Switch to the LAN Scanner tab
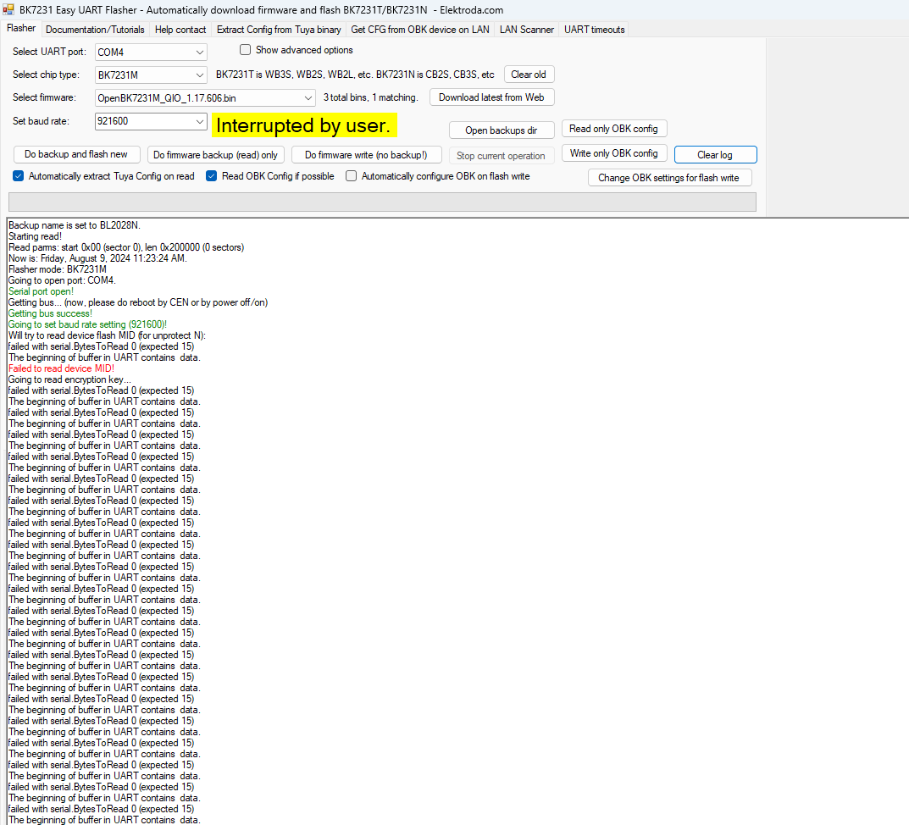This screenshot has width=909, height=825. tap(527, 30)
